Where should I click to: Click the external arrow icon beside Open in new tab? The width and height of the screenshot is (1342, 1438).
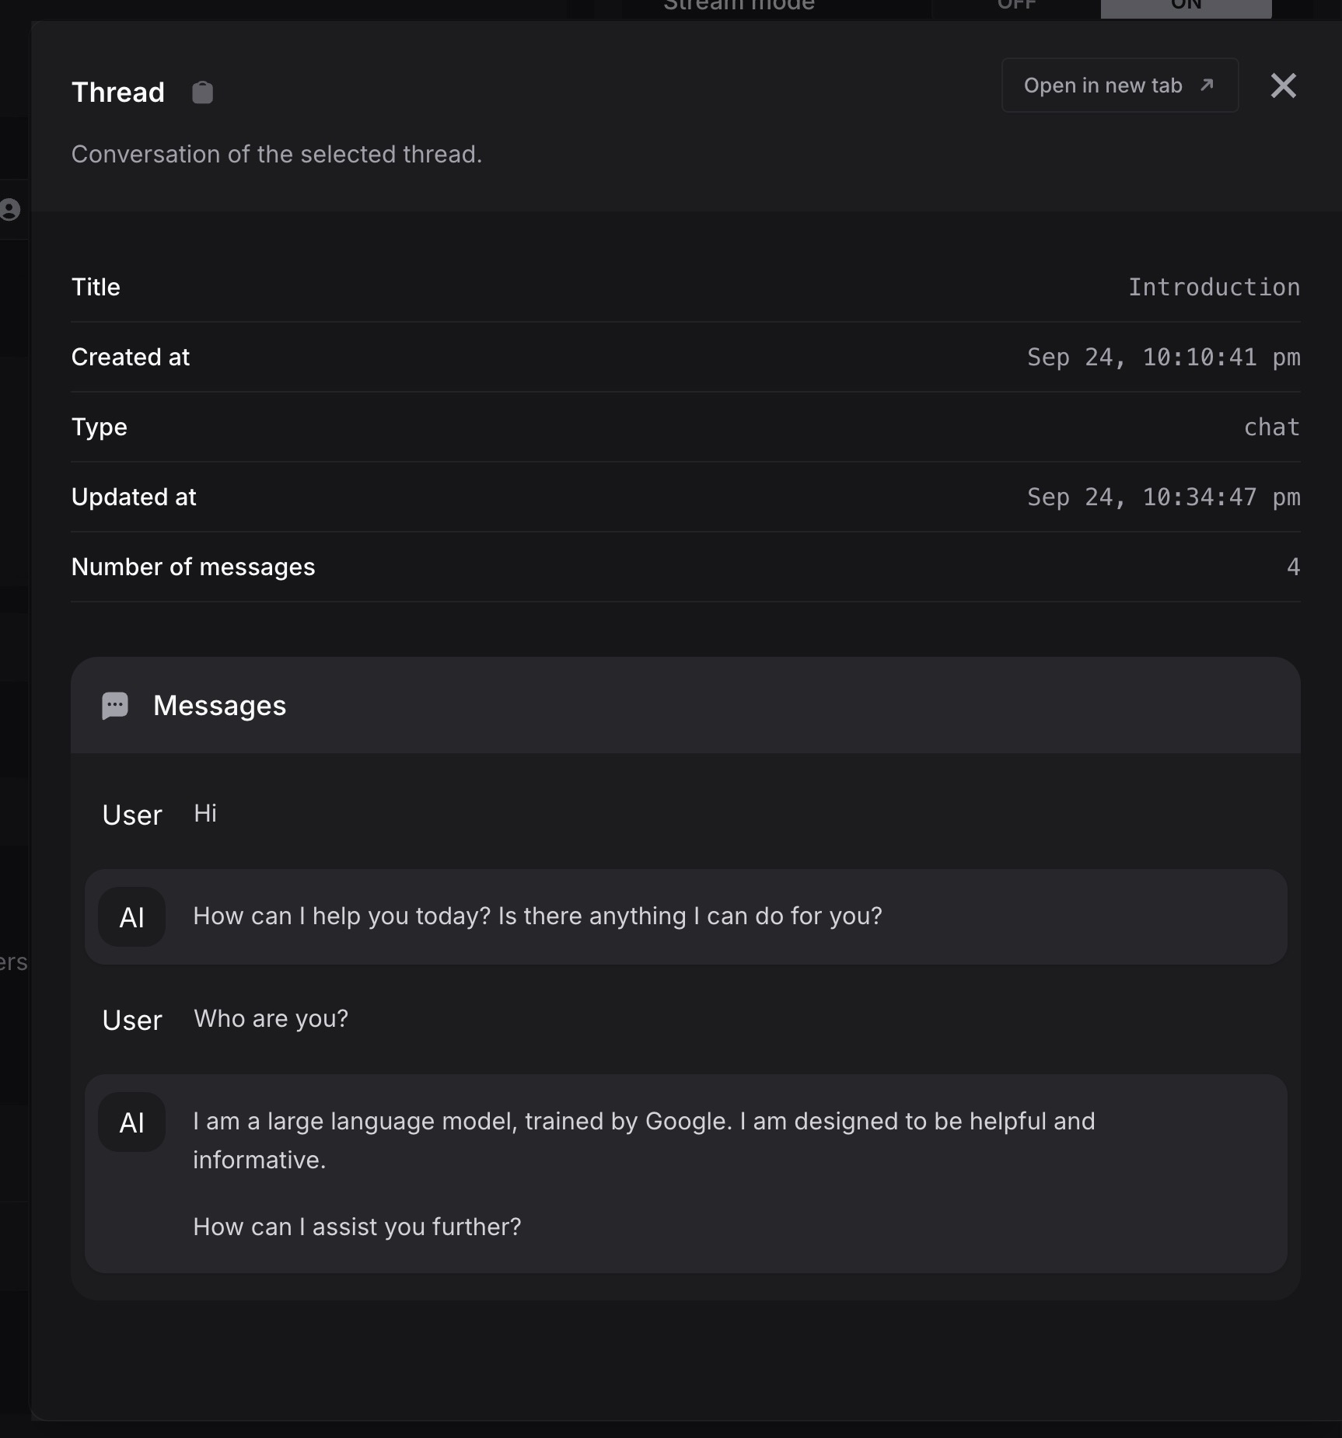pos(1207,85)
